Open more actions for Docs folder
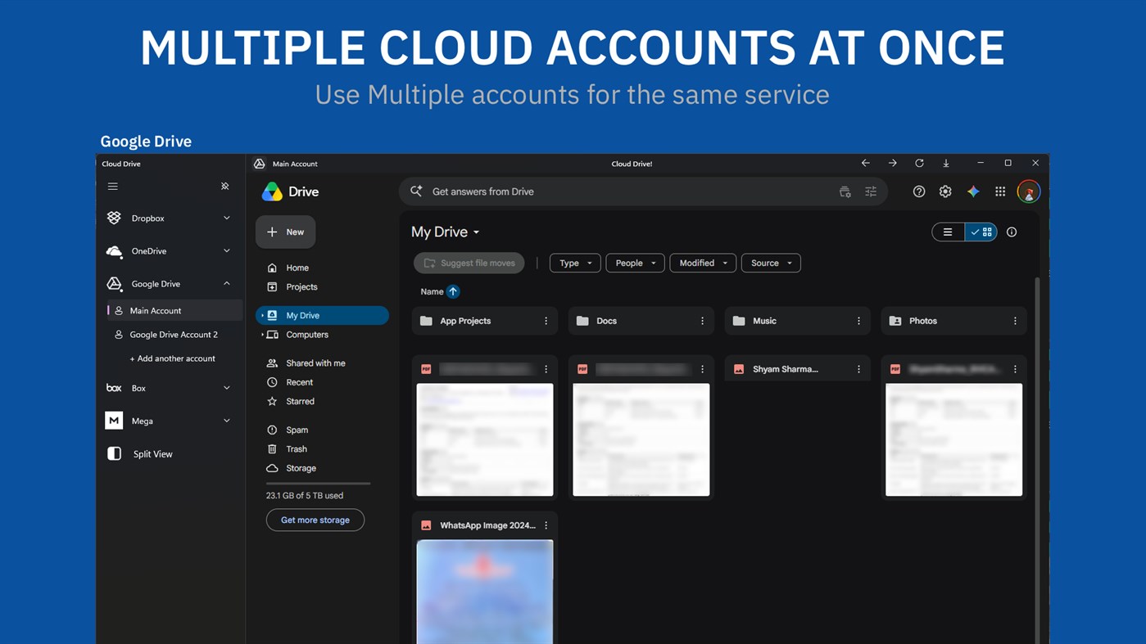Viewport: 1146px width, 644px height. coord(702,321)
